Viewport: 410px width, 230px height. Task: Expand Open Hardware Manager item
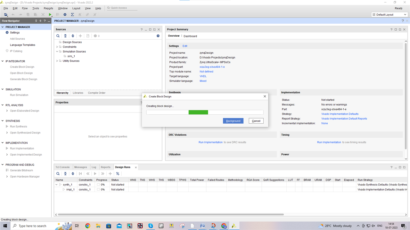click(7, 177)
